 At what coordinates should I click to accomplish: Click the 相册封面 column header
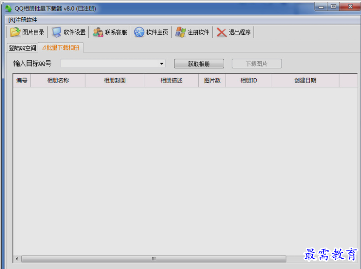[114, 80]
